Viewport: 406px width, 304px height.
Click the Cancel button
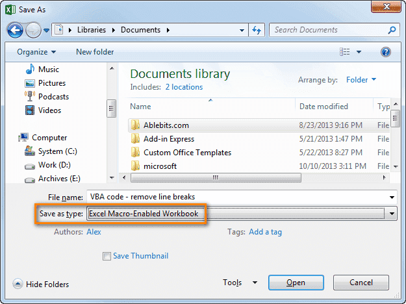pos(361,283)
